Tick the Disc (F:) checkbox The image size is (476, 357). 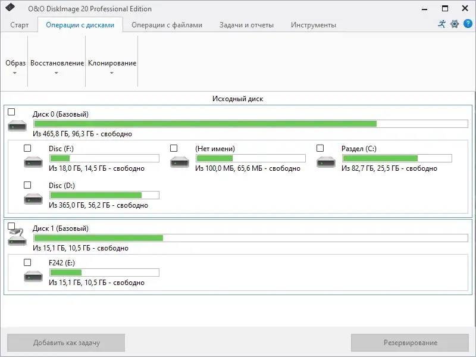(x=27, y=148)
